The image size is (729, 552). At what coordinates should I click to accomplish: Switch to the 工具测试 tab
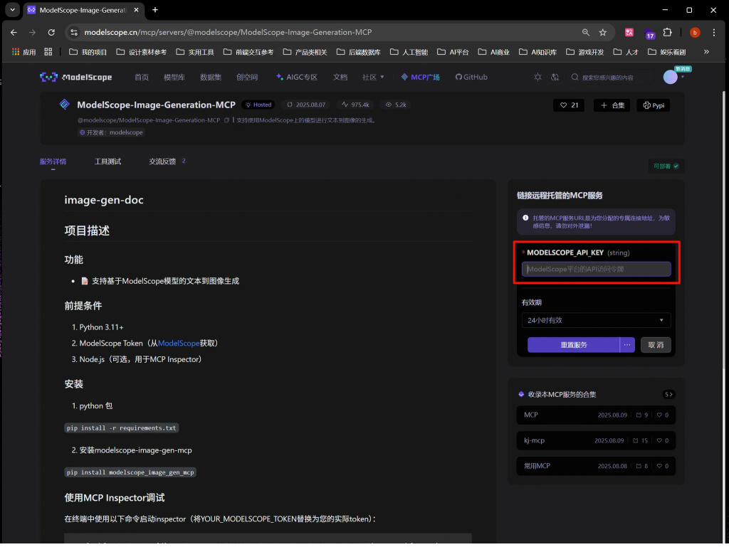pyautogui.click(x=108, y=161)
